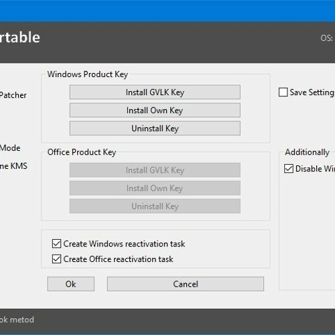
Task: Dismiss dialog with Cancel button
Action: pos(186,284)
